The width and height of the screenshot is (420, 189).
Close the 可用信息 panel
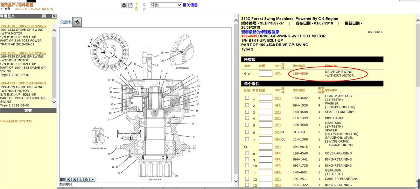coord(54,16)
